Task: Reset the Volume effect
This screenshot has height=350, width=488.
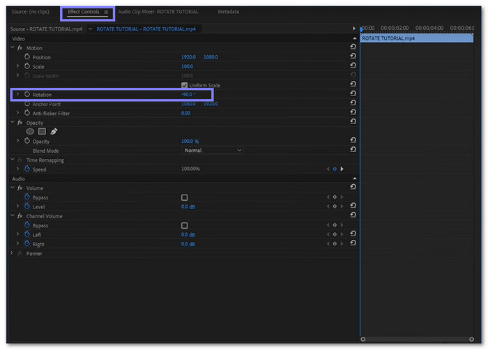Action: click(x=353, y=187)
